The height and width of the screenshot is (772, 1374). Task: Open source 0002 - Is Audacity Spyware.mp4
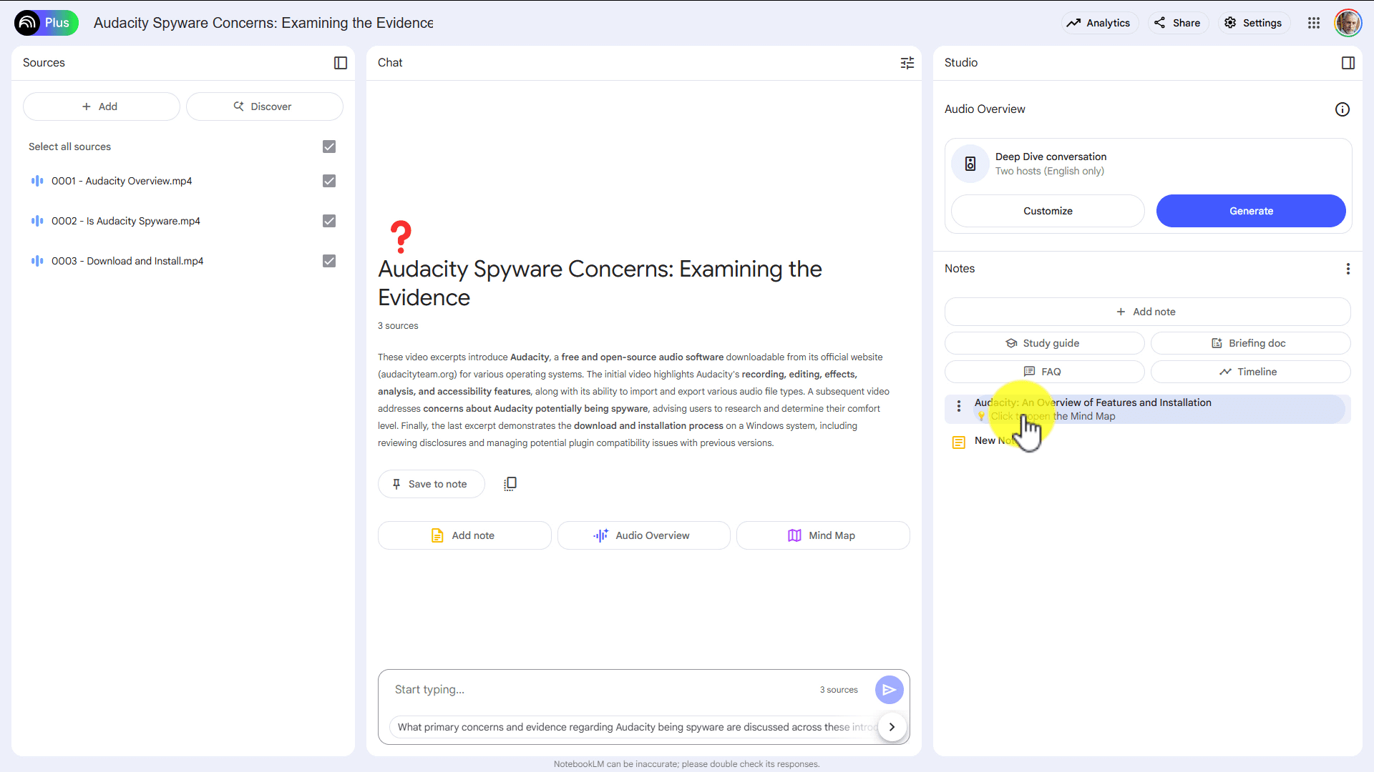tap(126, 221)
